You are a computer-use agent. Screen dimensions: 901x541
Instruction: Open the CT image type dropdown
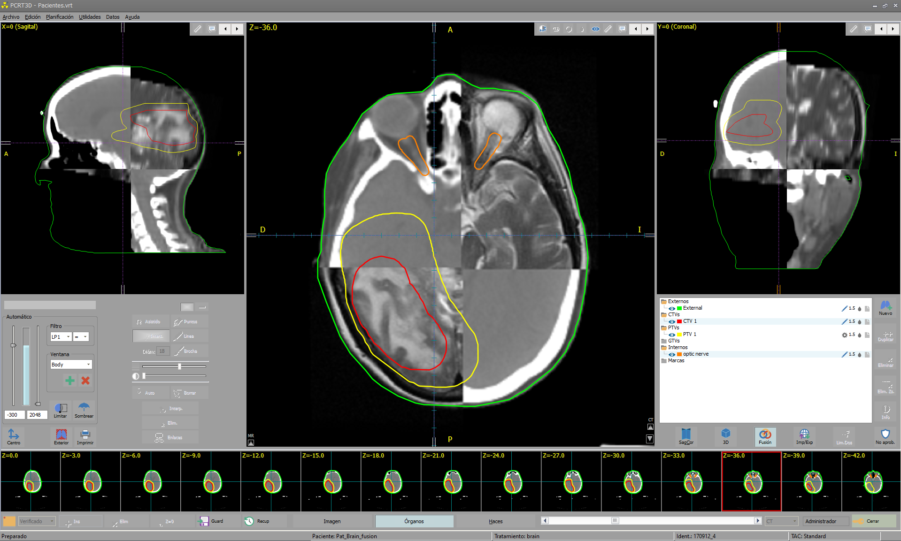tap(781, 521)
